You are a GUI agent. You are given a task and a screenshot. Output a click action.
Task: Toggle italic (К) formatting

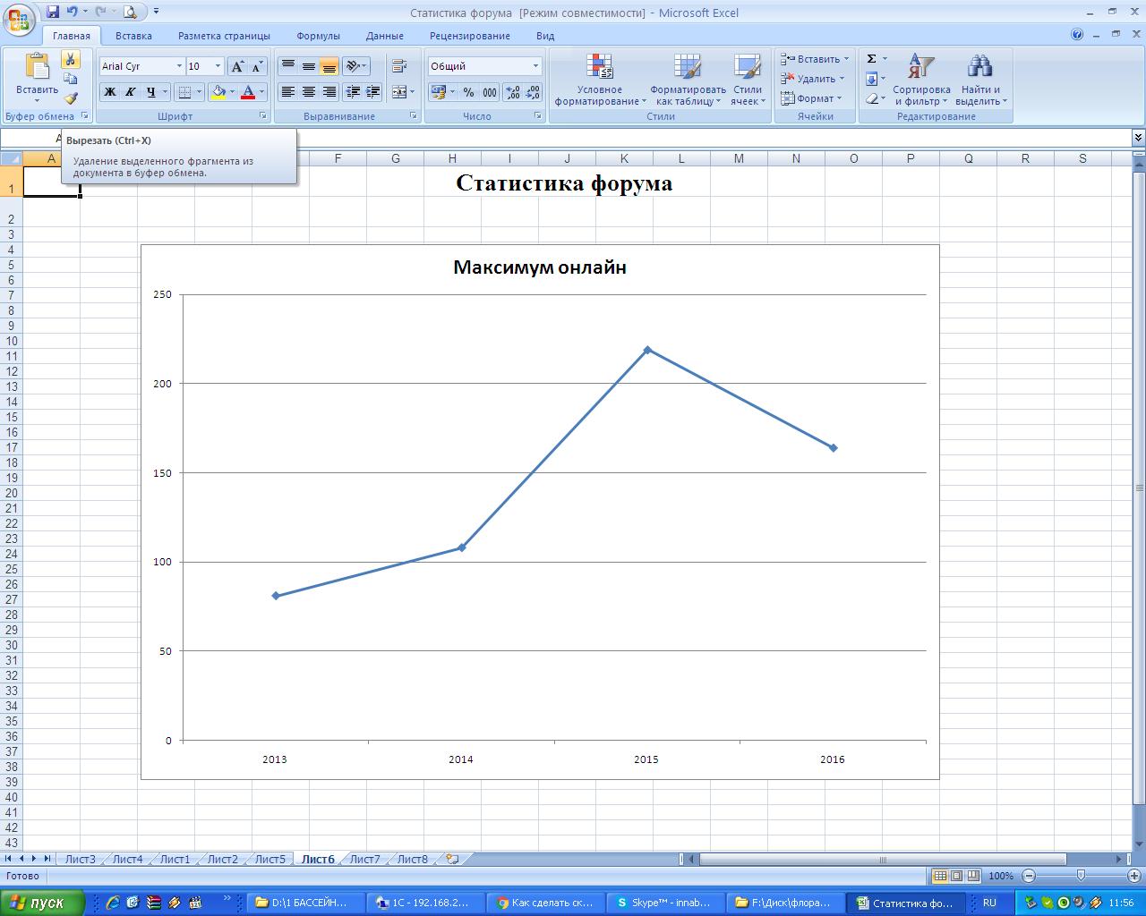pyautogui.click(x=130, y=92)
